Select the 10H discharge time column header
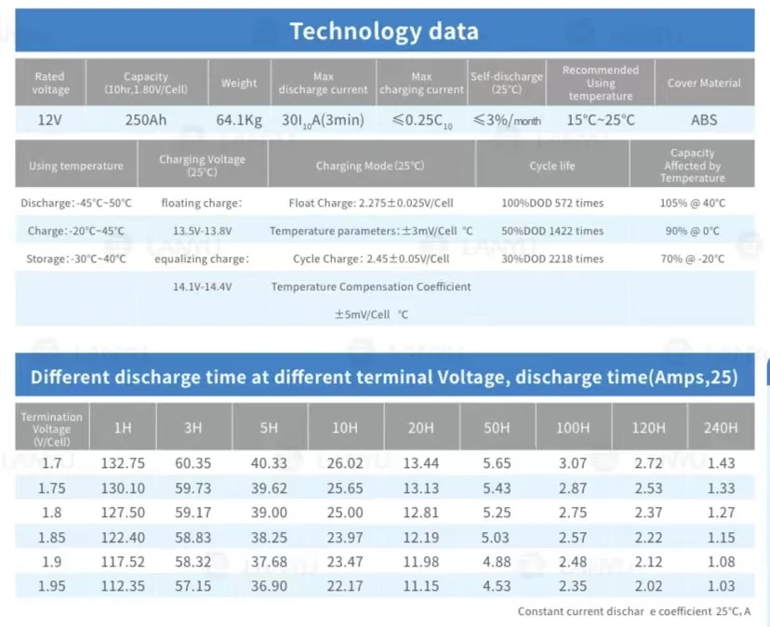The image size is (770, 627). click(x=345, y=428)
